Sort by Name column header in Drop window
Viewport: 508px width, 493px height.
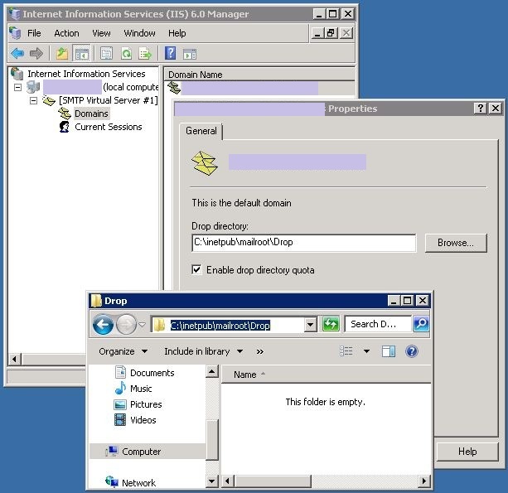326,375
